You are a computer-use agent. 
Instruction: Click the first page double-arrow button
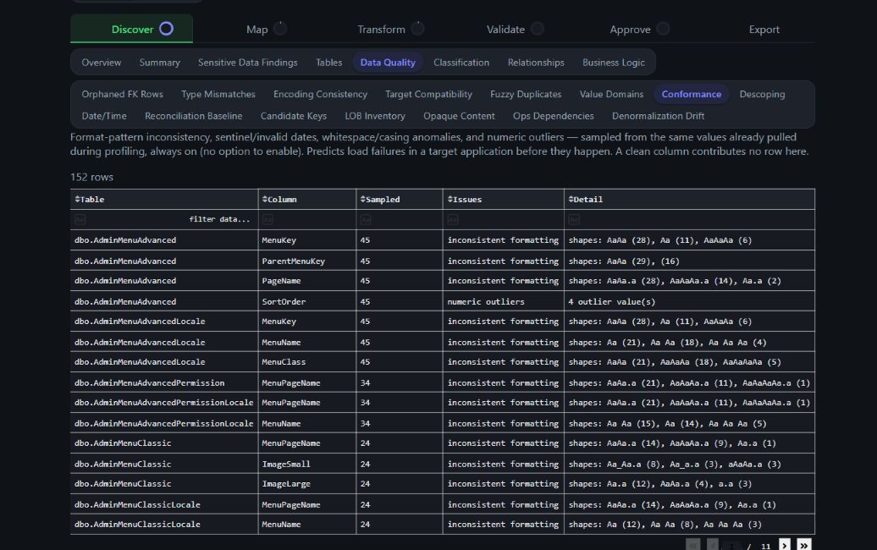[x=693, y=545]
